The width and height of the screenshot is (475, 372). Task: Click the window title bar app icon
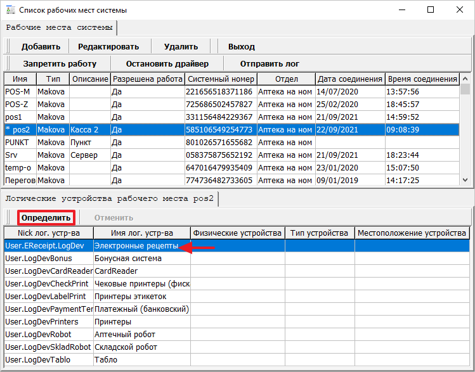pos(9,10)
